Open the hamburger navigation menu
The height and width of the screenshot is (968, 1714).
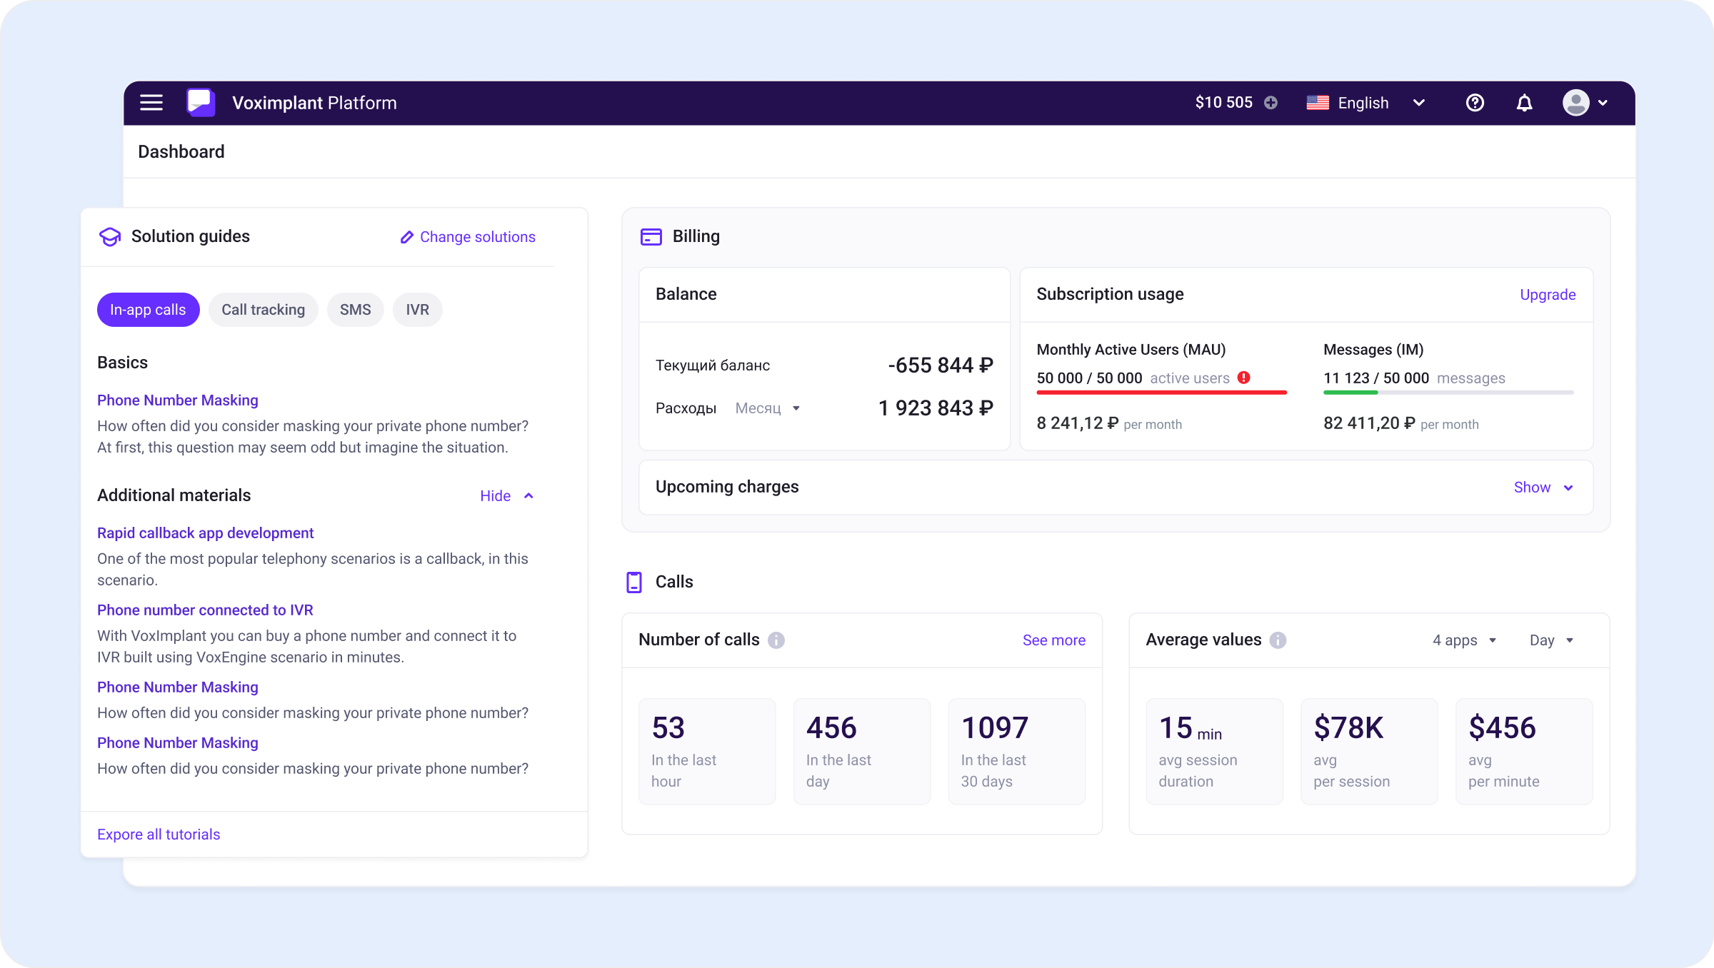click(x=151, y=103)
